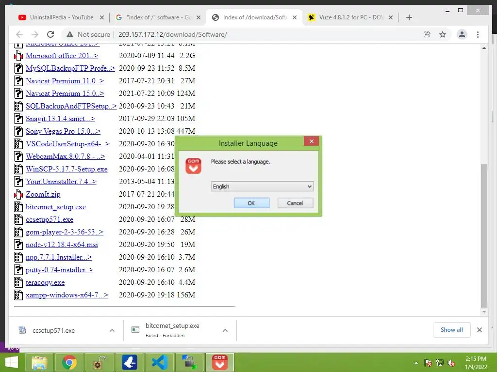
Task: Share this page icon
Action: [x=427, y=34]
